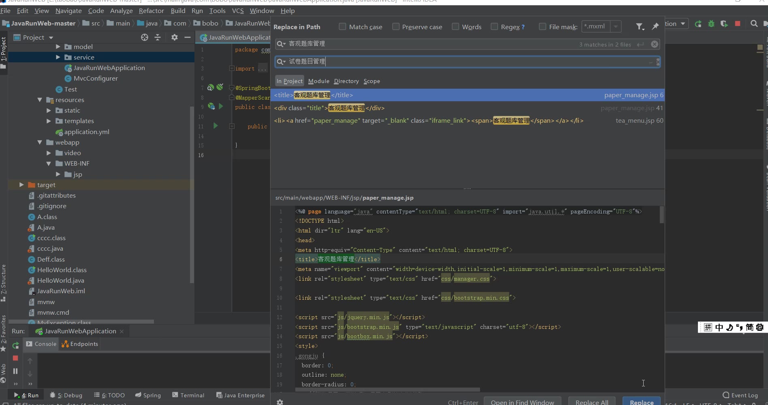Open the file mask dropdown arrow
The width and height of the screenshot is (768, 405).
616,27
